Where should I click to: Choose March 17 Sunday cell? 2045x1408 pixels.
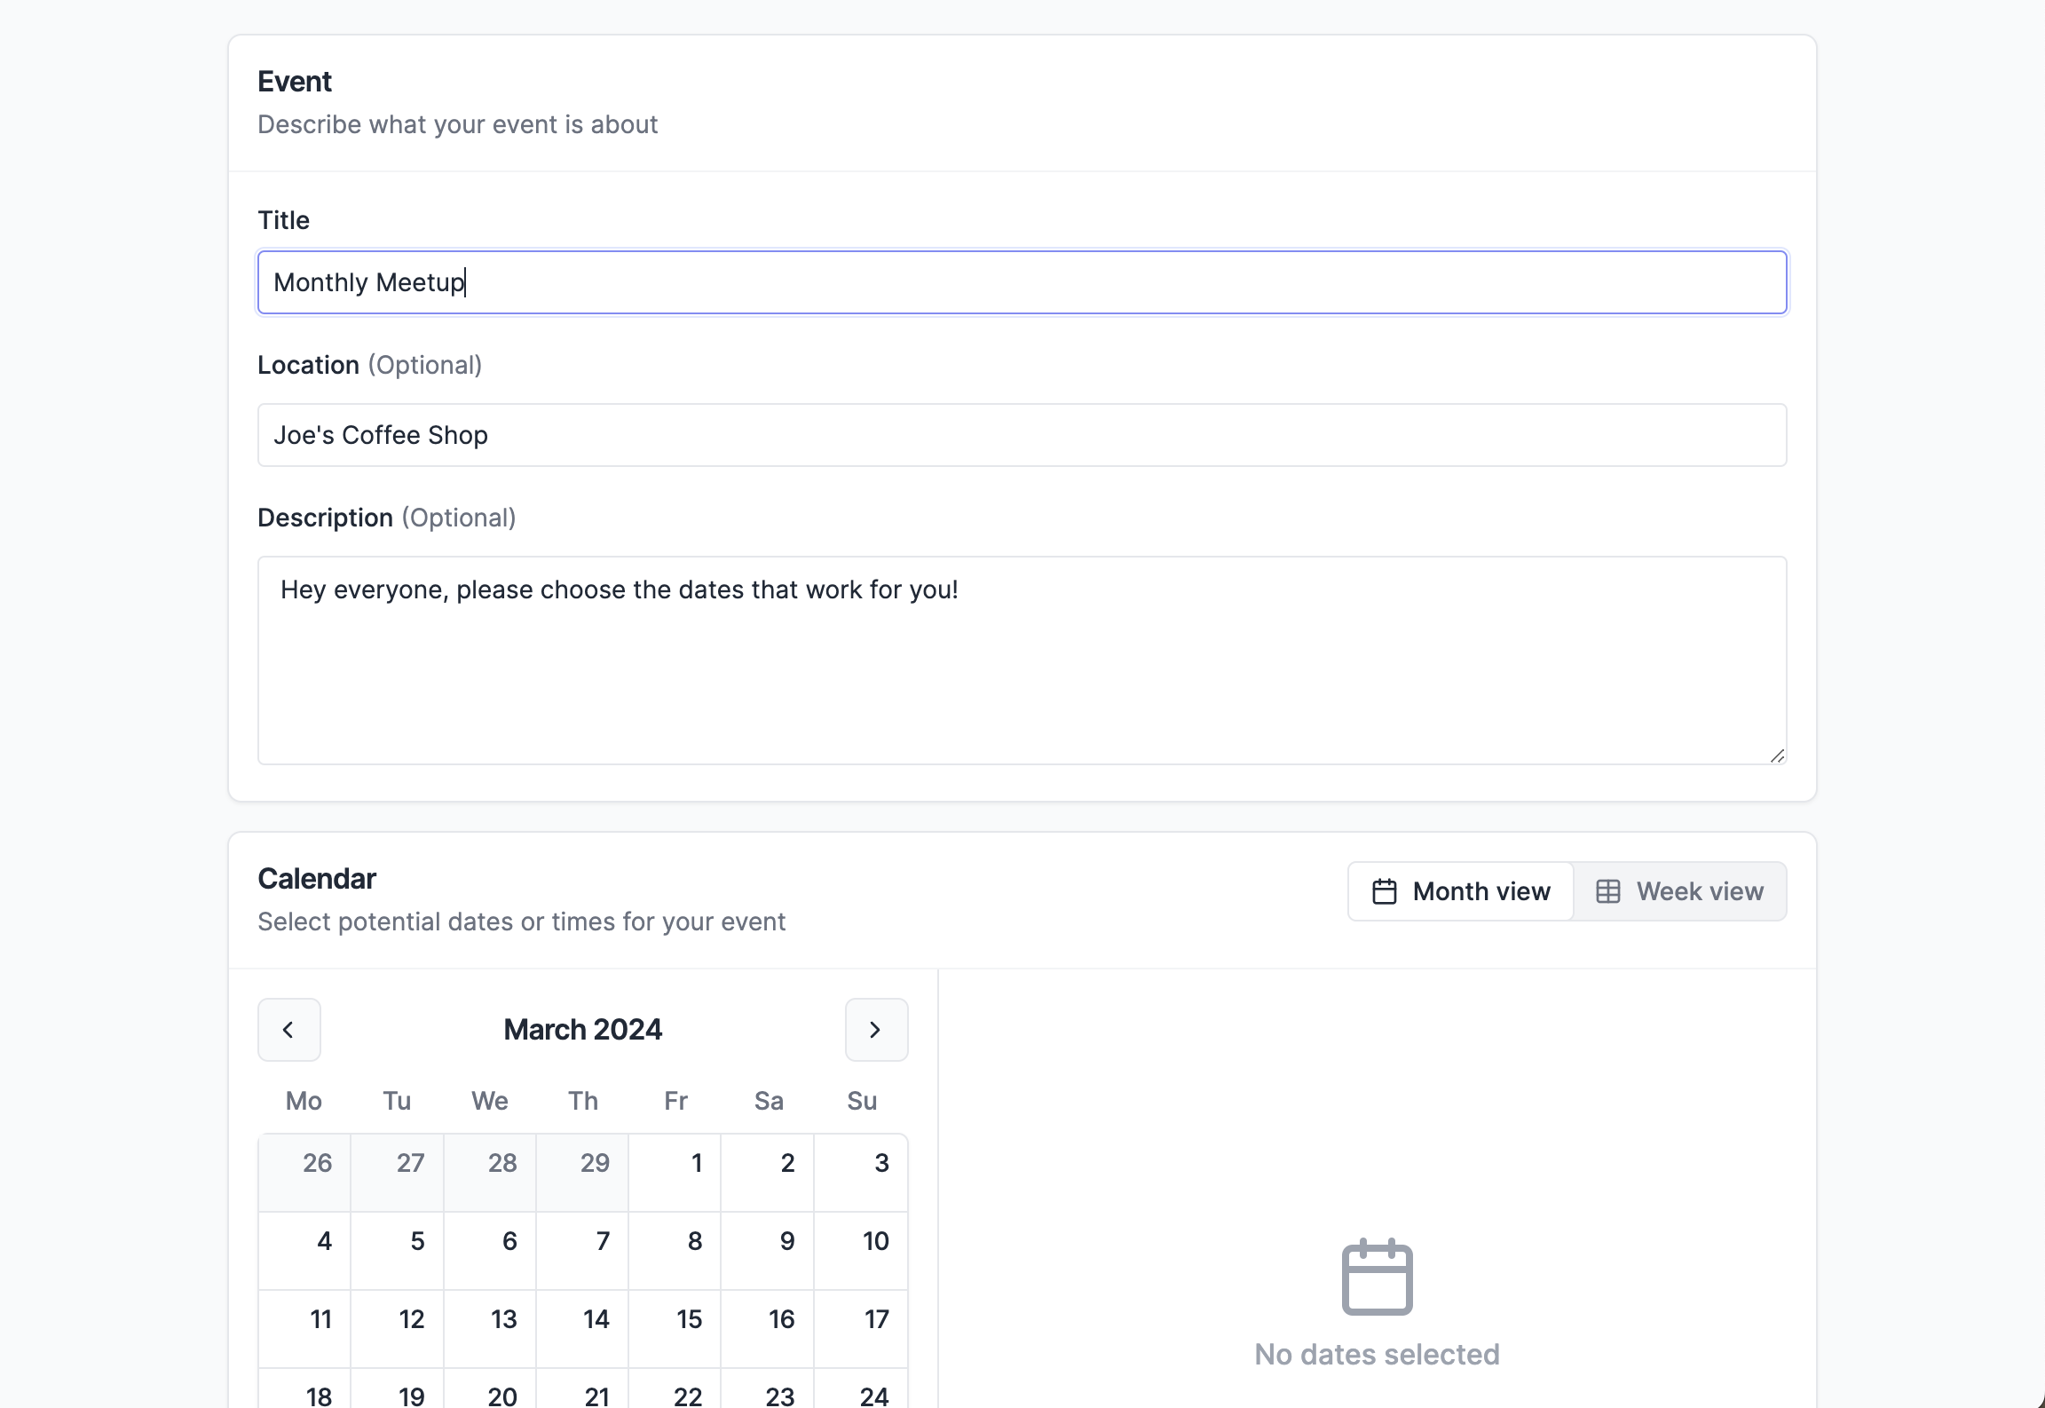pos(861,1329)
